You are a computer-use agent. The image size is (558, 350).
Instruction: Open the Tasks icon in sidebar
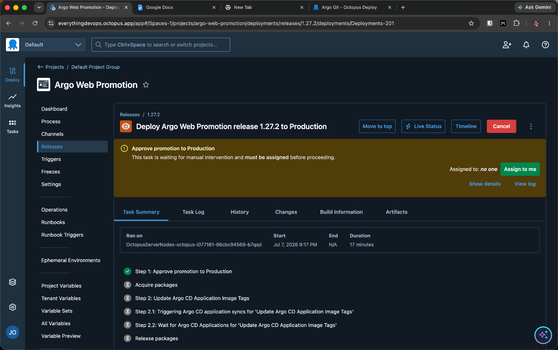click(13, 127)
